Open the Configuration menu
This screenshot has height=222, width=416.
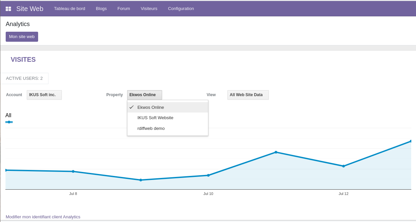(181, 8)
